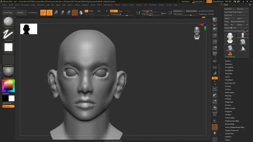Expand the Polygroups subpalette
Image resolution: width=253 pixels, height=142 pixels.
[229, 102]
